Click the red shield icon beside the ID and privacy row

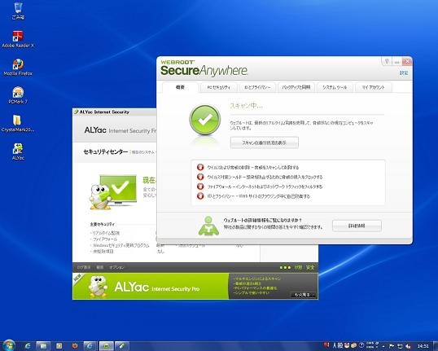[x=200, y=196]
